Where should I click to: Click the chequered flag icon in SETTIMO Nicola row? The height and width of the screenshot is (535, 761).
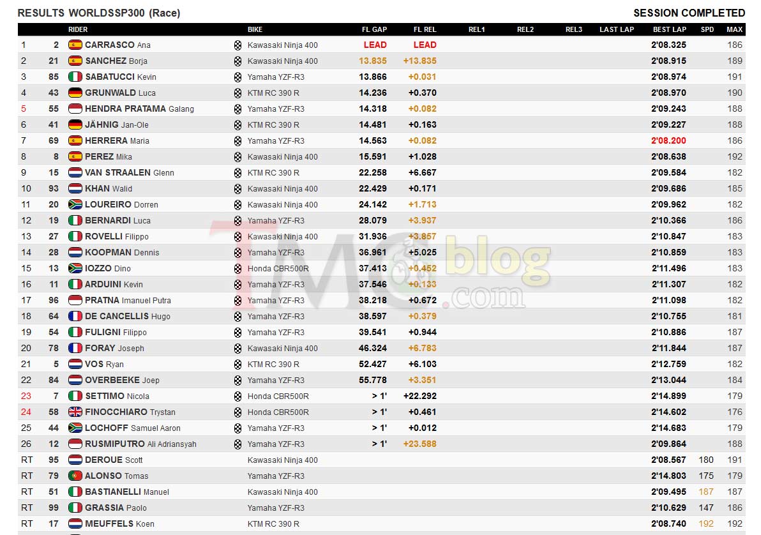pyautogui.click(x=237, y=396)
